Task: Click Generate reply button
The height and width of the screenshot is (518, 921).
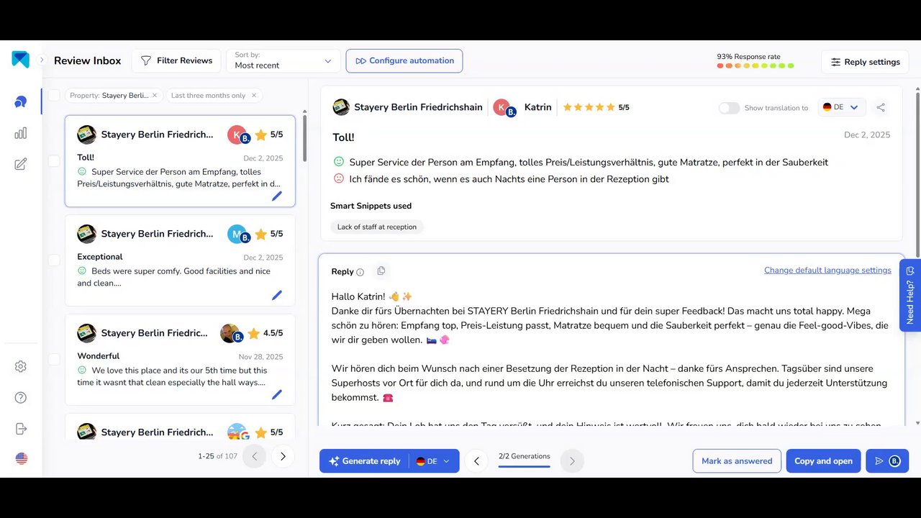Action: click(364, 461)
